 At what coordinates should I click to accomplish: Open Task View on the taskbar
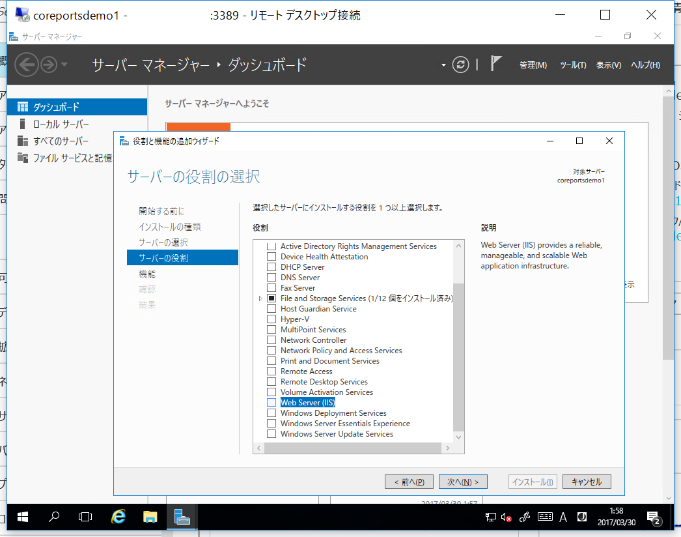pos(85,517)
